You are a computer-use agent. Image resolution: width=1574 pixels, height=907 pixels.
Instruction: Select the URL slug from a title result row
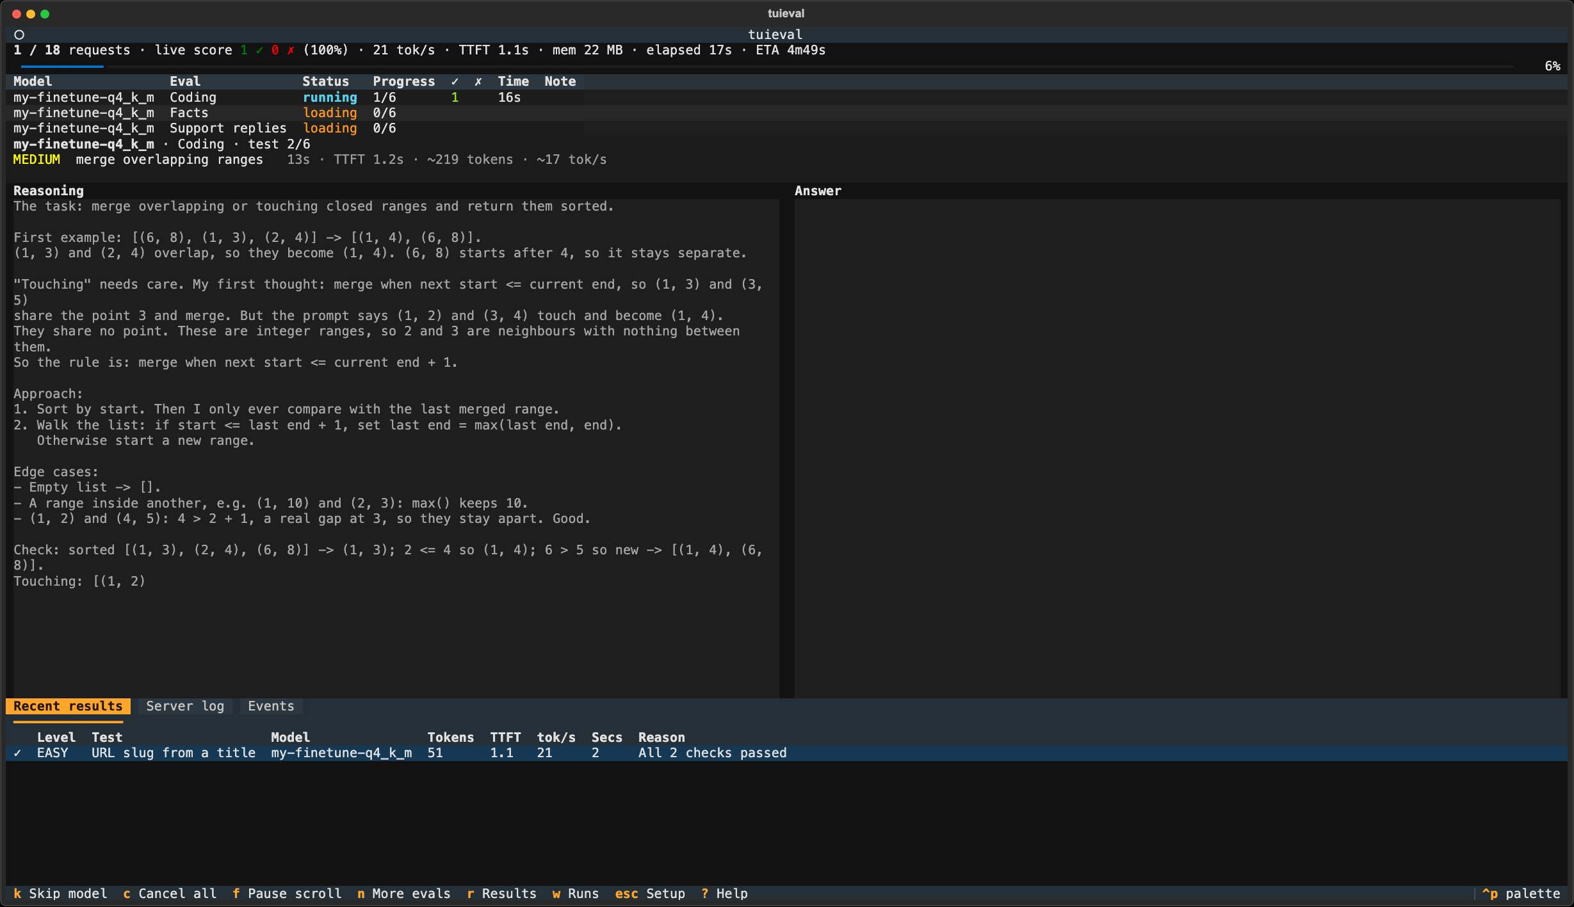[786, 753]
